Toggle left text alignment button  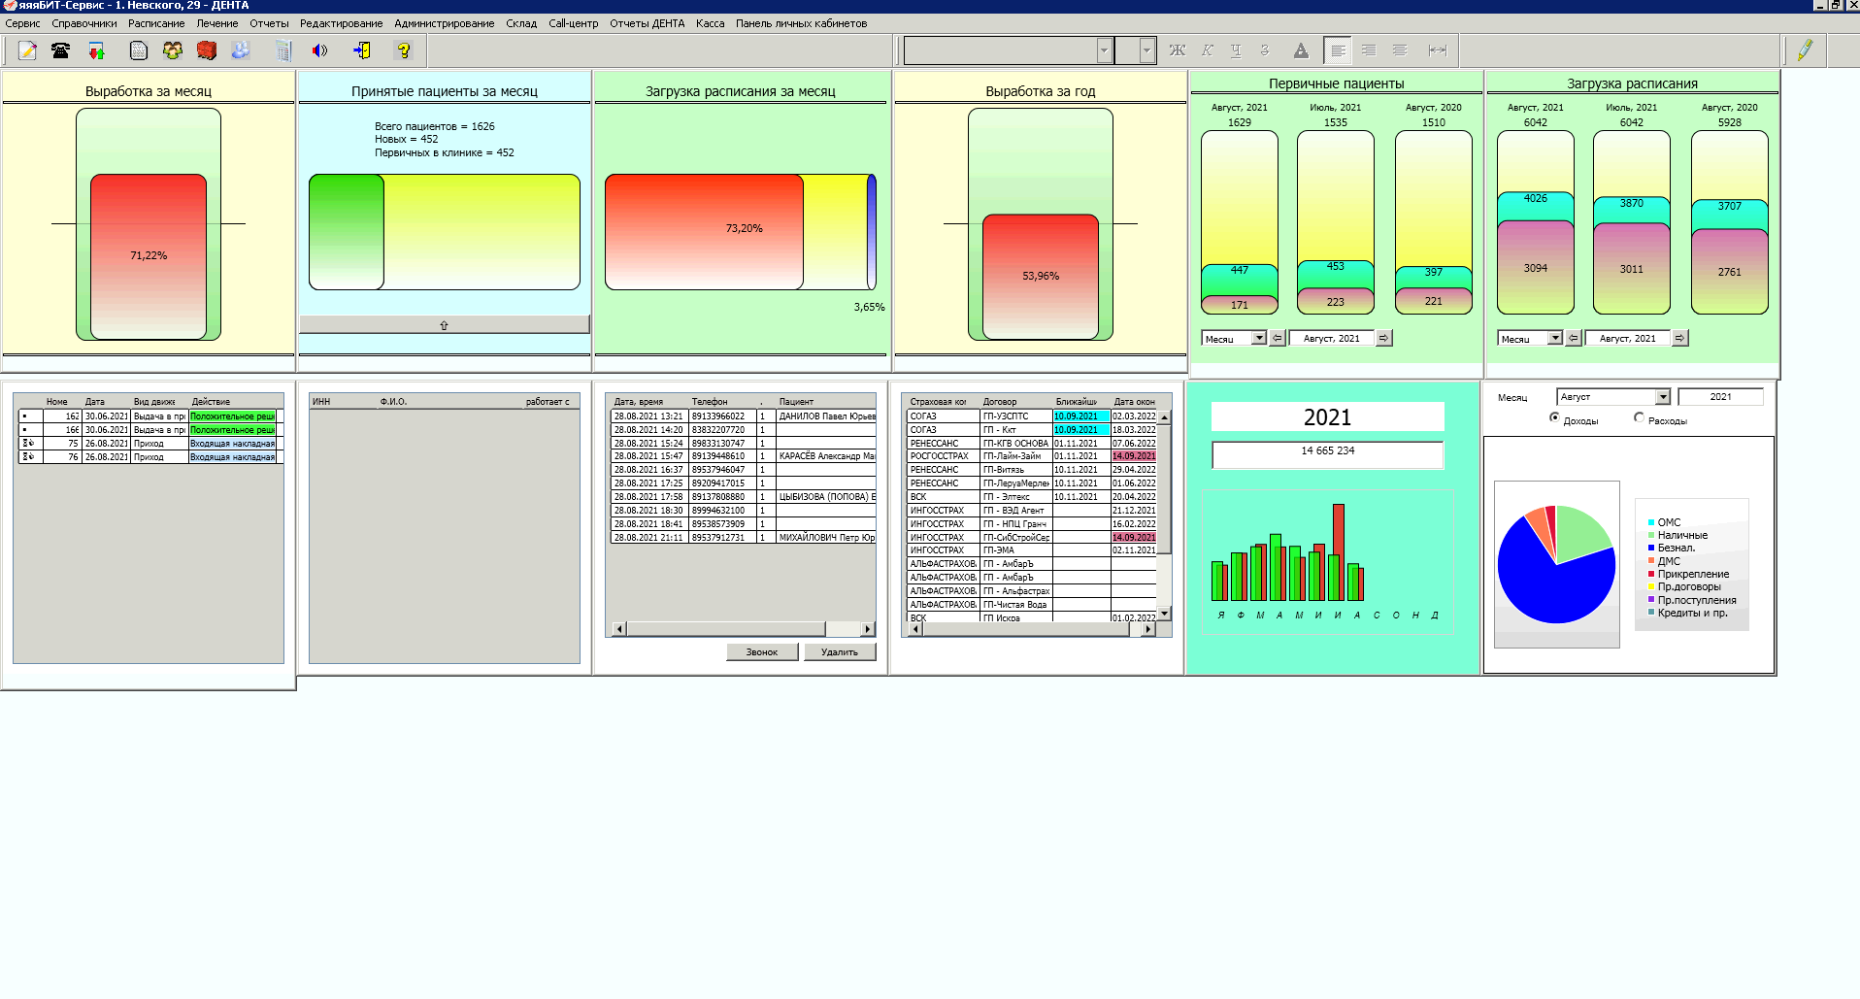(1338, 50)
